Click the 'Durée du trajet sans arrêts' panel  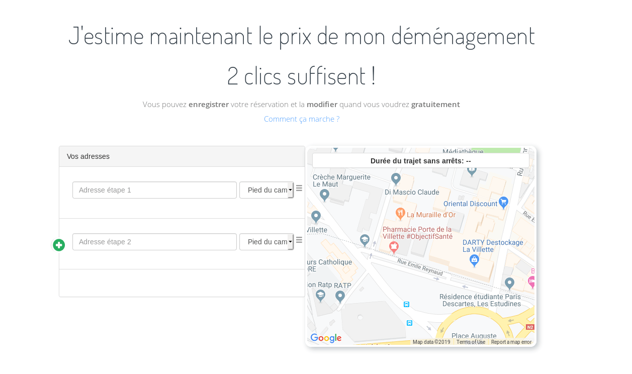(420, 161)
